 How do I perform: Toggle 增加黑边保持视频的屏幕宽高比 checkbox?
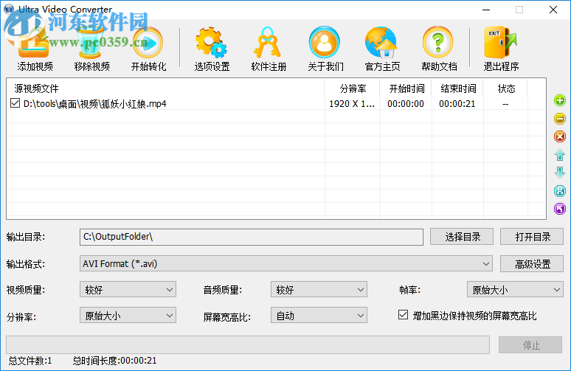403,314
